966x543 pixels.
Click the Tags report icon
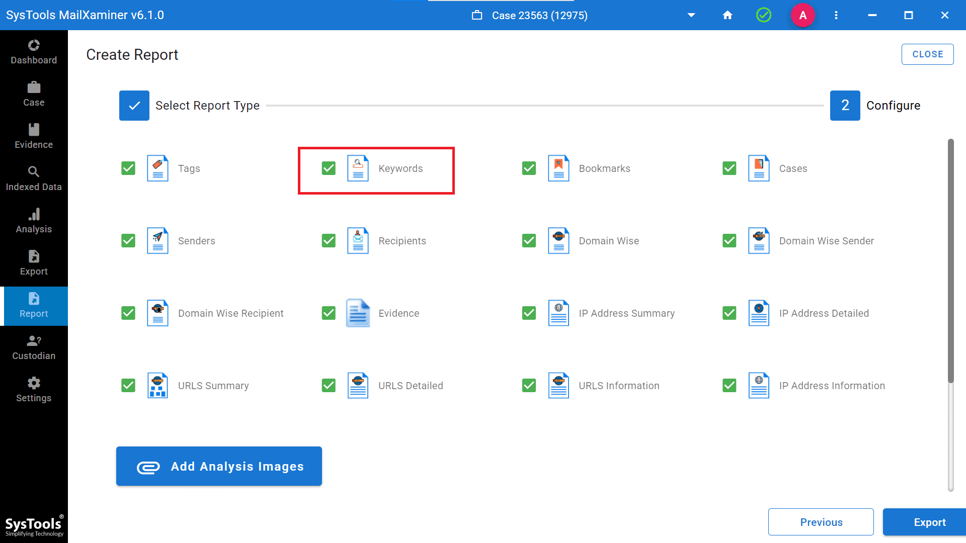[157, 168]
